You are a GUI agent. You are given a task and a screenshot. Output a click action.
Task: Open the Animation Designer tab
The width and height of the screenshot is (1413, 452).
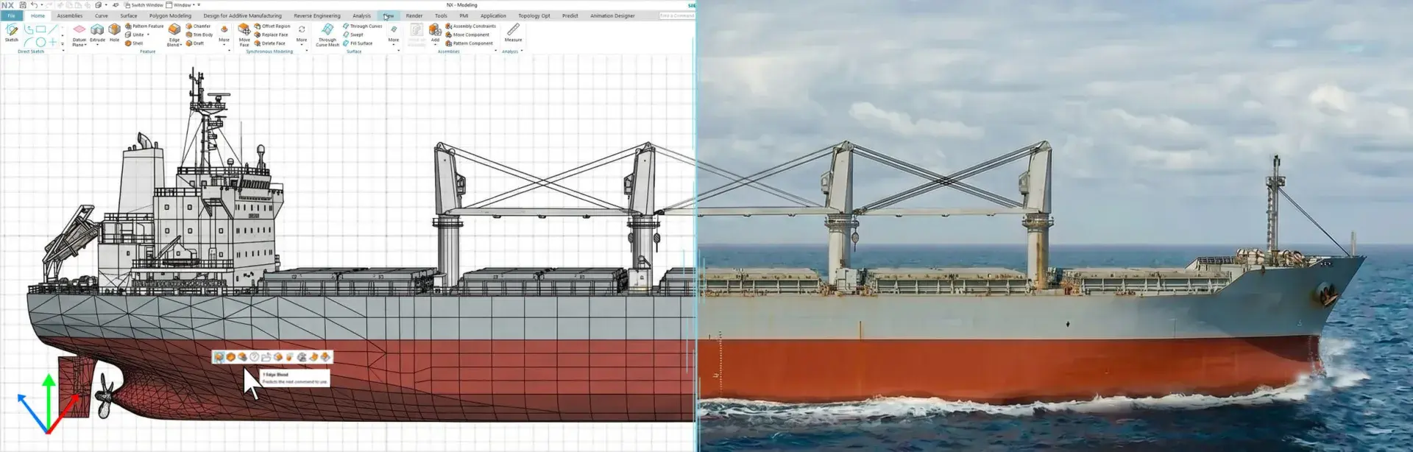click(x=612, y=15)
